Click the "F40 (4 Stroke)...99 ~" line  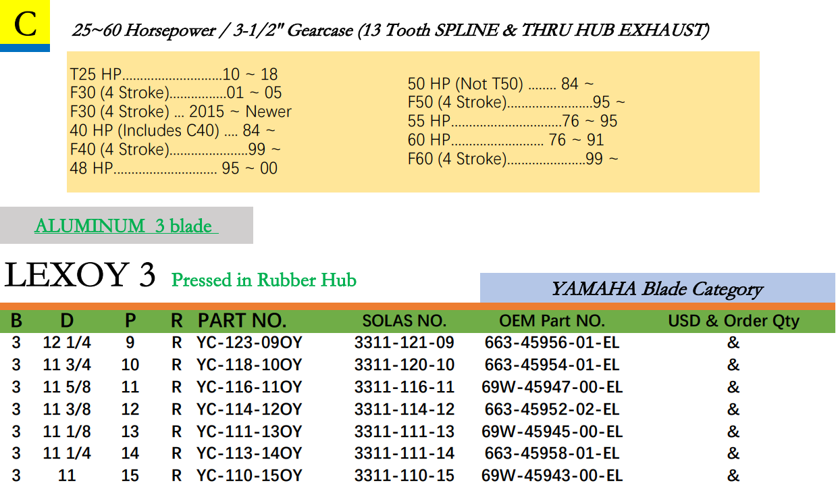(x=176, y=149)
